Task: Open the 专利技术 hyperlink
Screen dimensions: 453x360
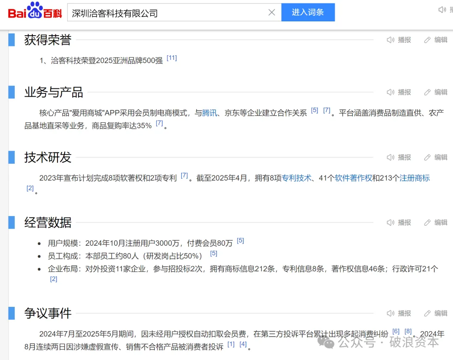Action: 297,178
